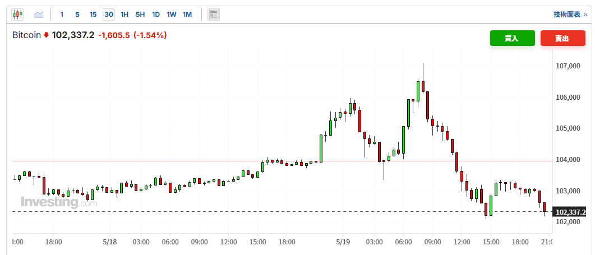Click the red down arrow beside Bitcoin

pyautogui.click(x=46, y=35)
